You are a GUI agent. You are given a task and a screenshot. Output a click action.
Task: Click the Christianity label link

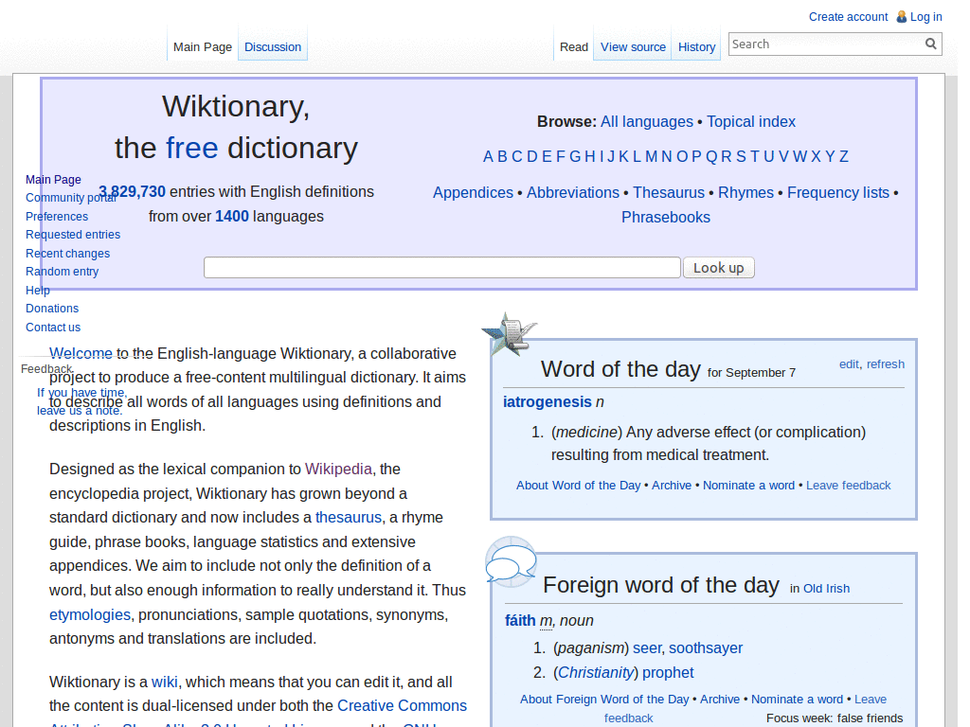point(597,673)
